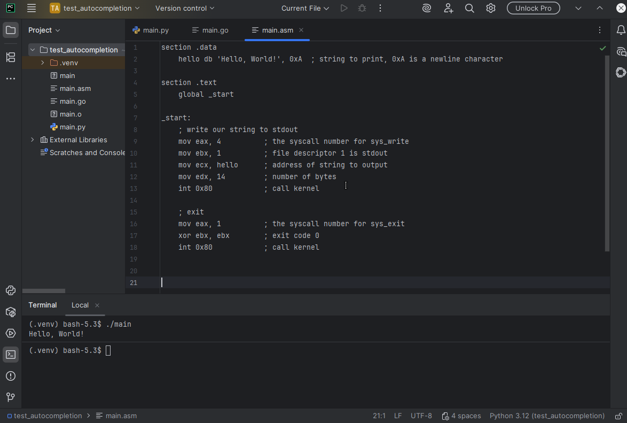Viewport: 627px width, 423px height.
Task: Open IDE settings gear icon
Action: tap(491, 9)
